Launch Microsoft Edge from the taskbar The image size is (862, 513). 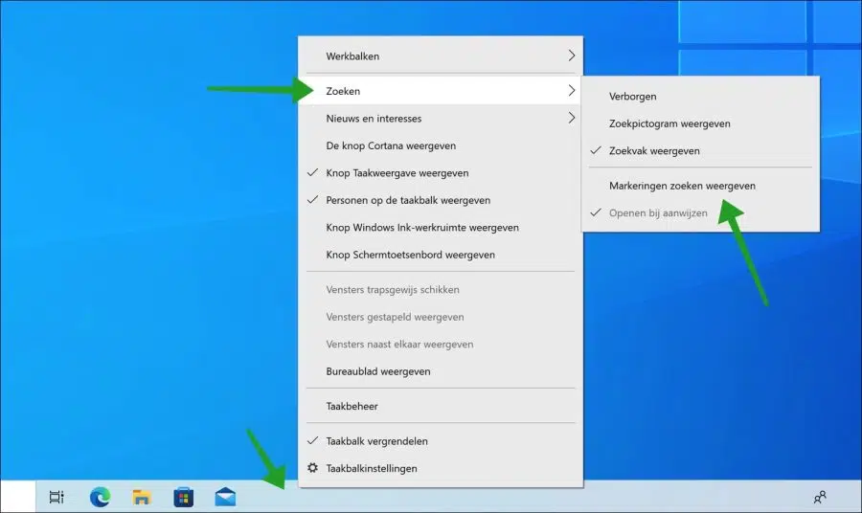tap(100, 497)
